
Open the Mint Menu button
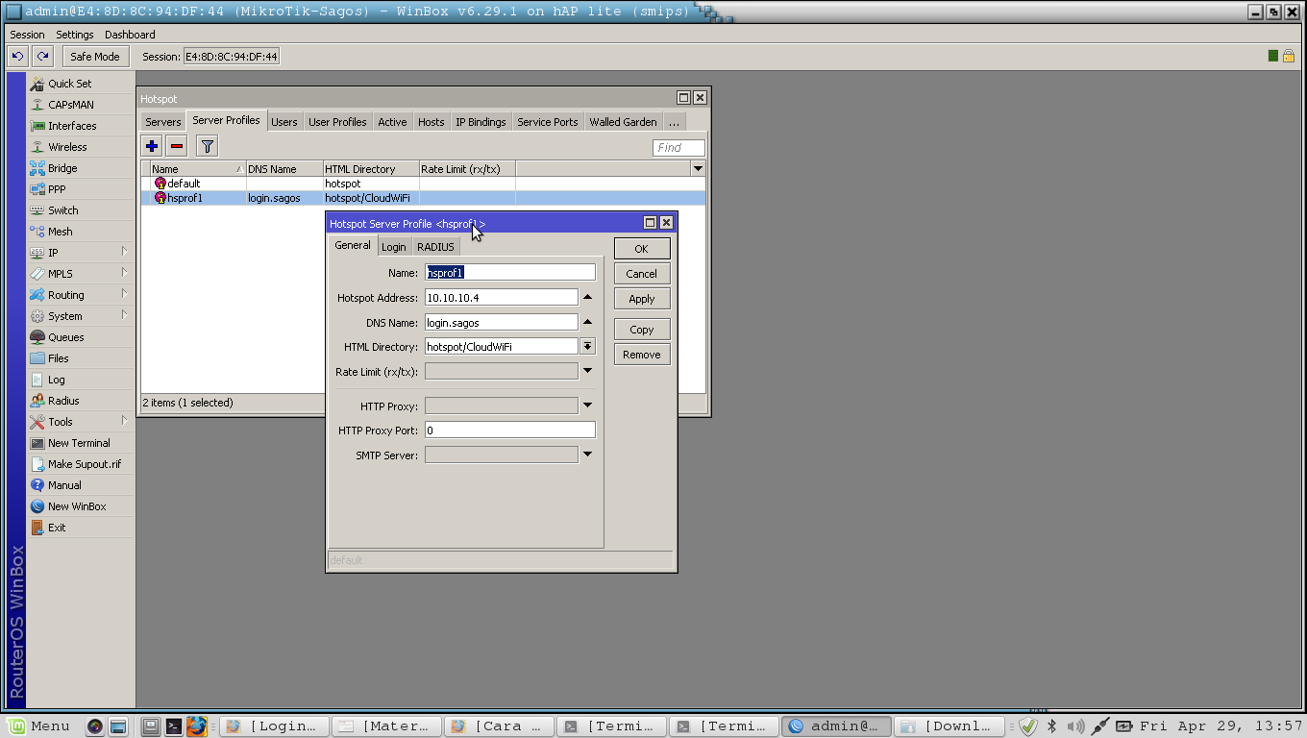(x=39, y=726)
